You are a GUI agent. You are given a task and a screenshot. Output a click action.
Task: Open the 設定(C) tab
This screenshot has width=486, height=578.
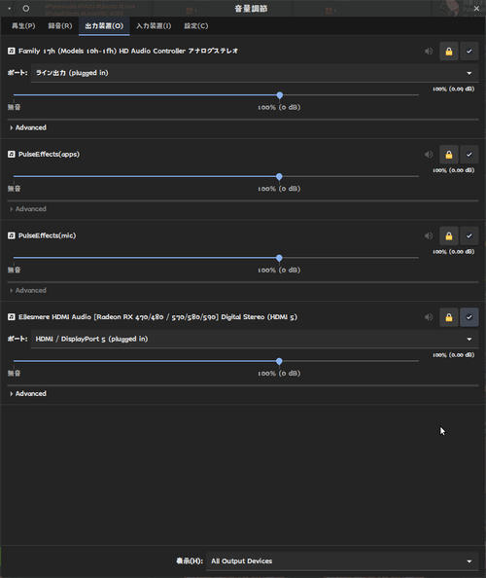[x=196, y=26]
